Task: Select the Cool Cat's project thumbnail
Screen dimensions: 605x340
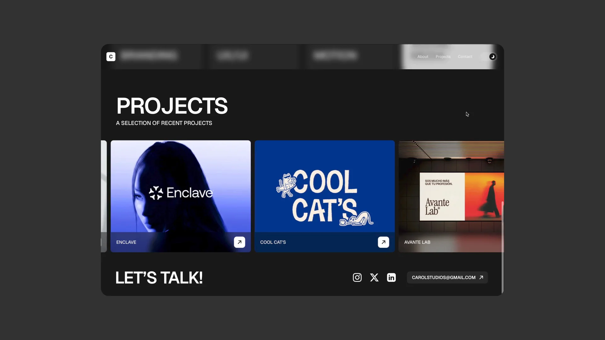Action: pyautogui.click(x=325, y=186)
